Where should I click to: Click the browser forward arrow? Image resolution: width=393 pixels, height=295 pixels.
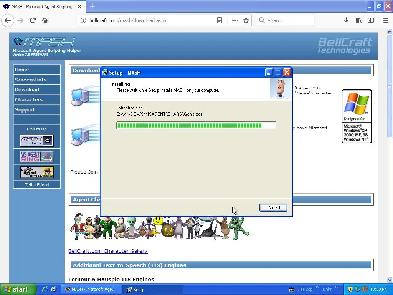pos(21,20)
